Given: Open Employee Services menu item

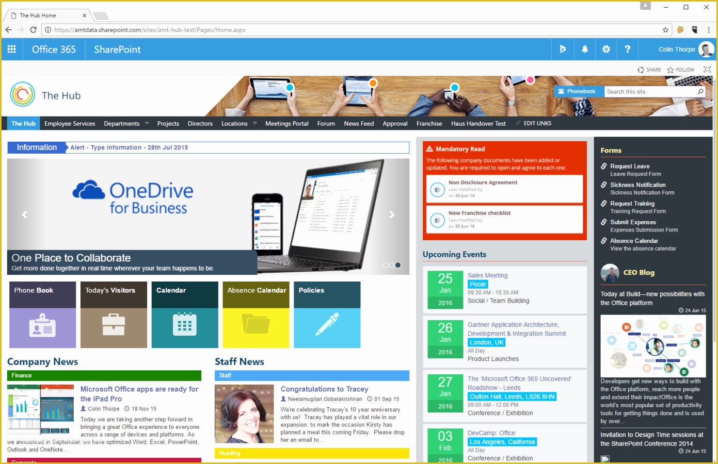Looking at the screenshot, I should point(70,124).
